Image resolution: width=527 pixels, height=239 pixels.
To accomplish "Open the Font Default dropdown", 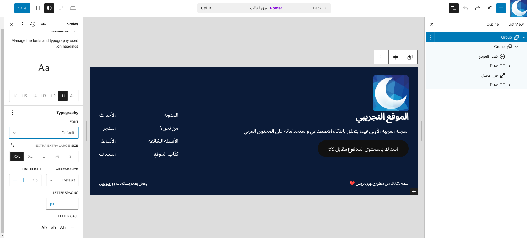I will point(44,133).
